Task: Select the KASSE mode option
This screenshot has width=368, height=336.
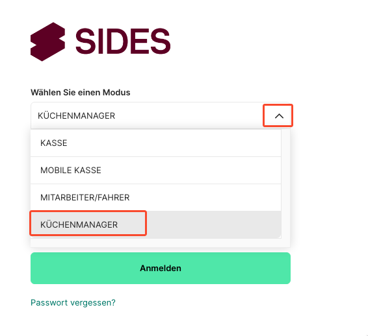Action: click(156, 143)
